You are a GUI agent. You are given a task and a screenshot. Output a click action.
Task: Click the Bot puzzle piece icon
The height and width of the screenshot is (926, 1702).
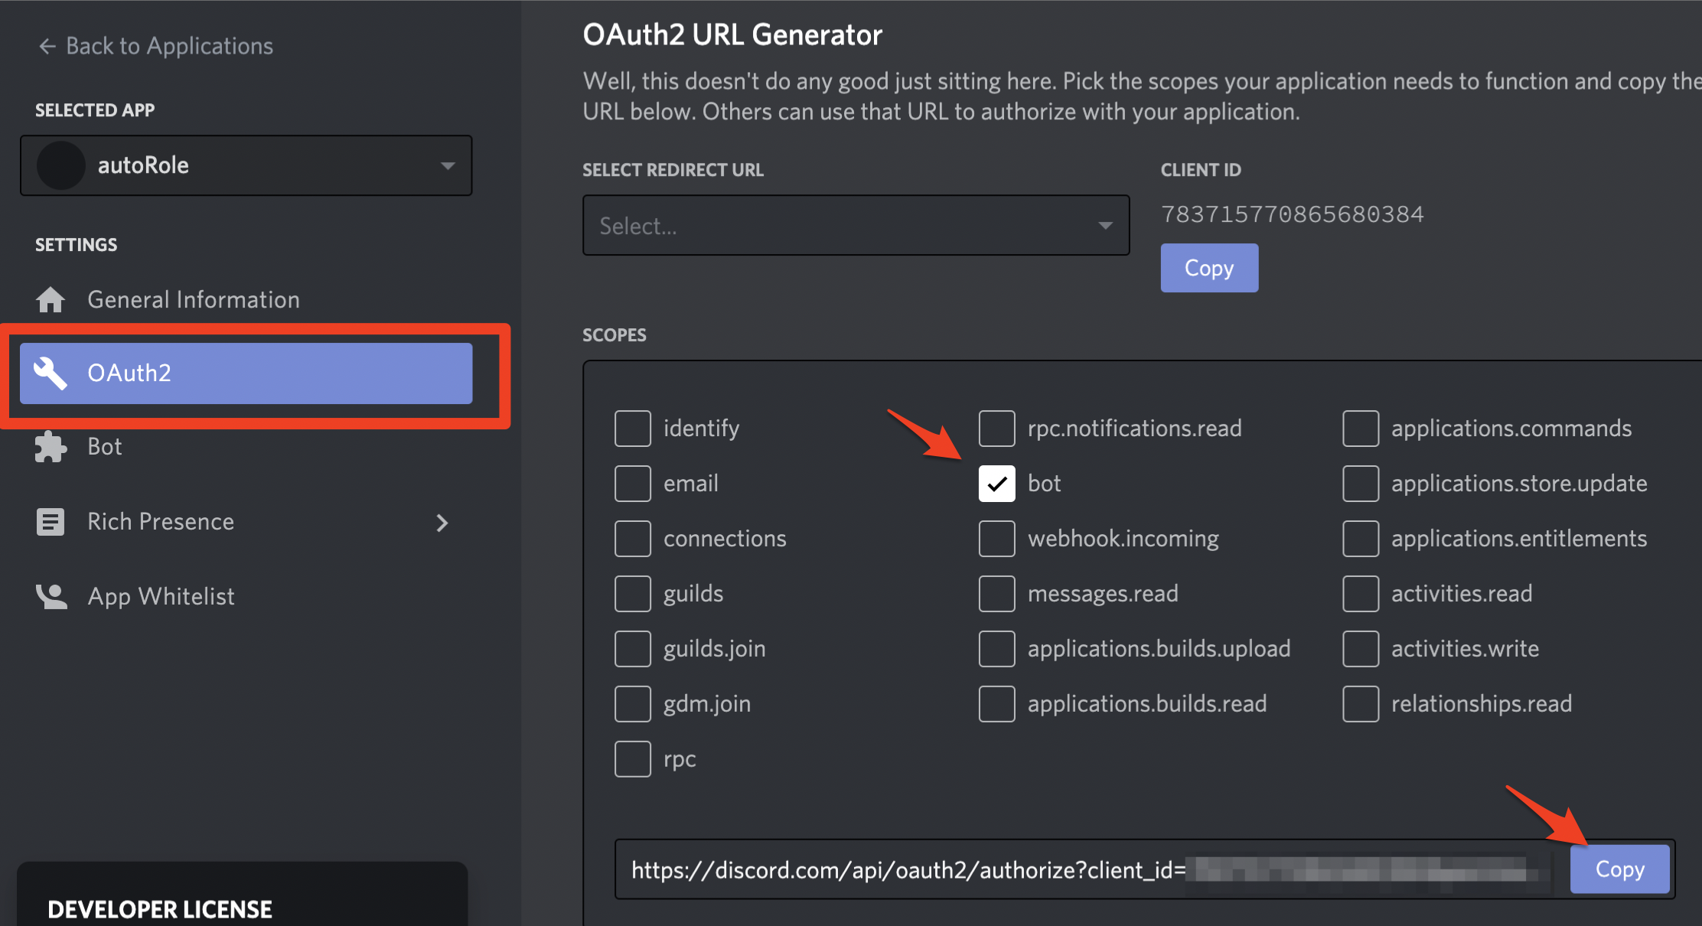(51, 447)
